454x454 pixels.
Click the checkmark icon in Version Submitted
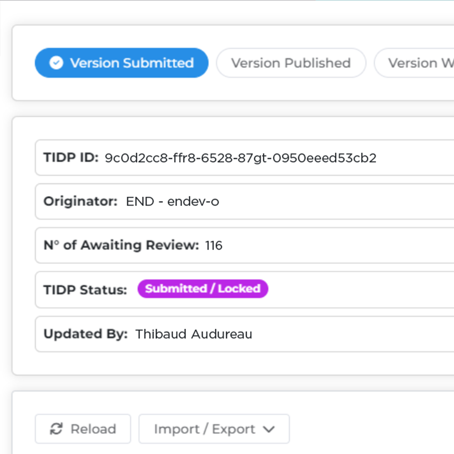point(56,63)
